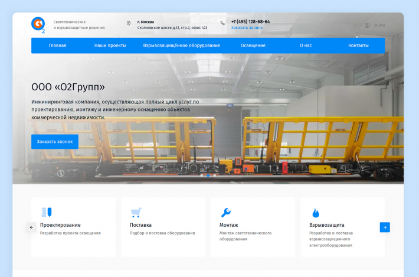Image resolution: width=419 pixels, height=277 pixels.
Task: Click the O2 Group logo
Action: [38, 24]
